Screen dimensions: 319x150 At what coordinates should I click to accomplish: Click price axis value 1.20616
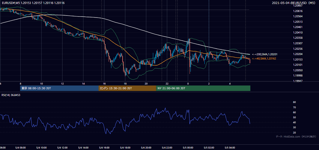point(298,11)
